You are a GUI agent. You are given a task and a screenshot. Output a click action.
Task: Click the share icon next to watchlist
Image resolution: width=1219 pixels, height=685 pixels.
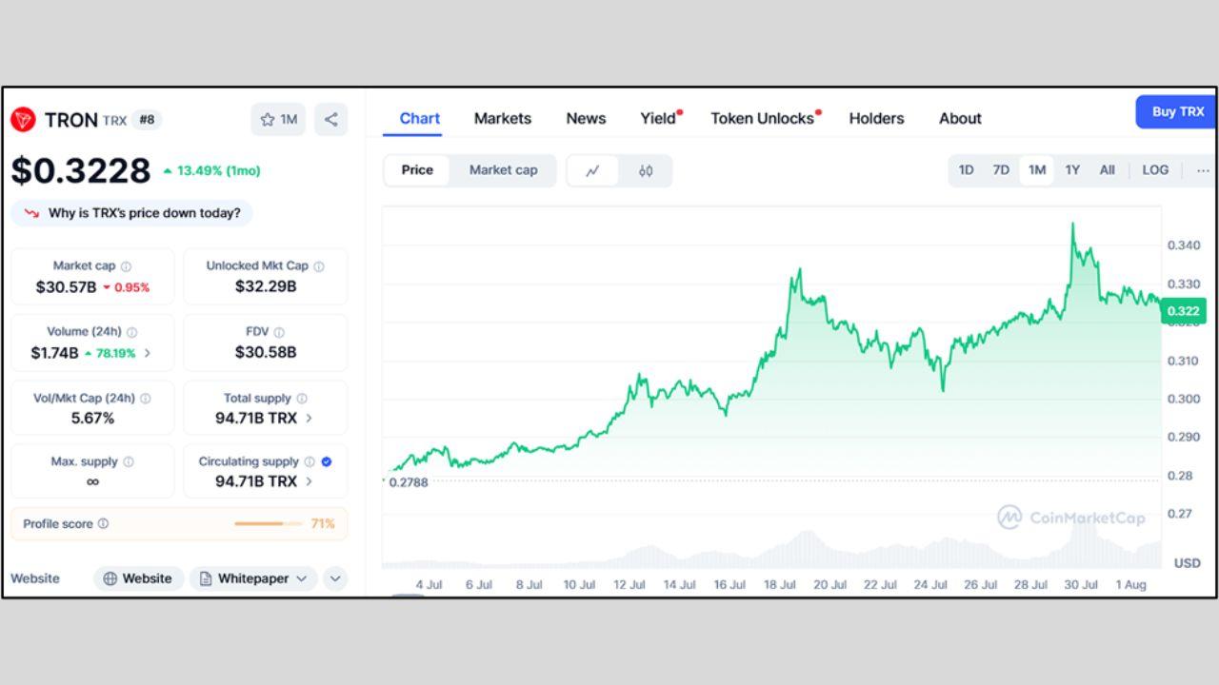pos(331,120)
